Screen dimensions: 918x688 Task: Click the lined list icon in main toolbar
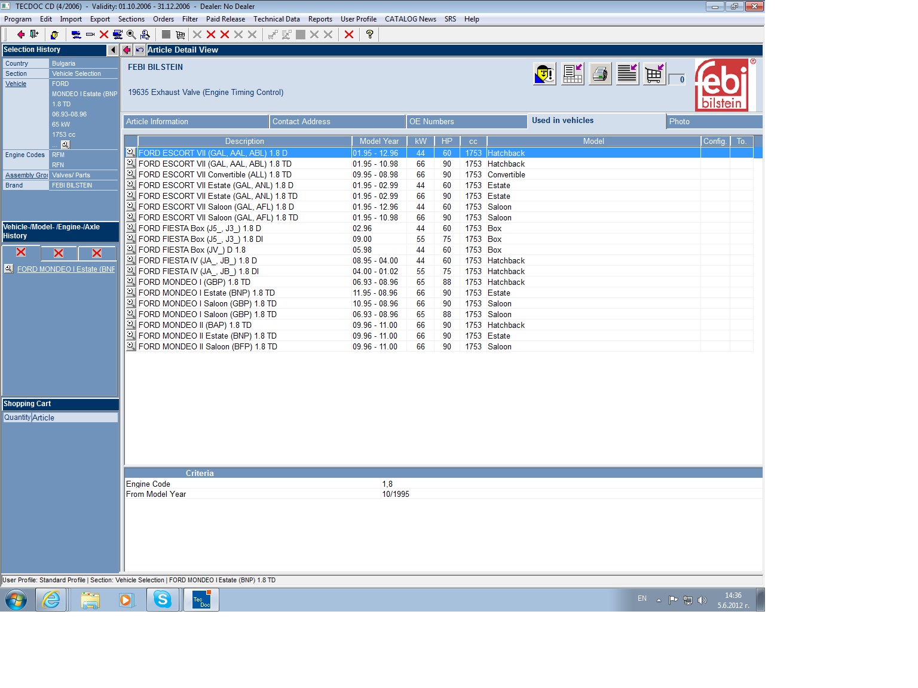166,35
